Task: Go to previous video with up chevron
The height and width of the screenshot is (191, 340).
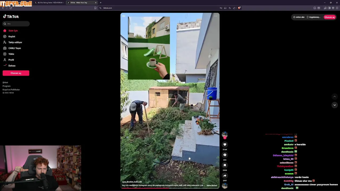Action: tap(334, 97)
